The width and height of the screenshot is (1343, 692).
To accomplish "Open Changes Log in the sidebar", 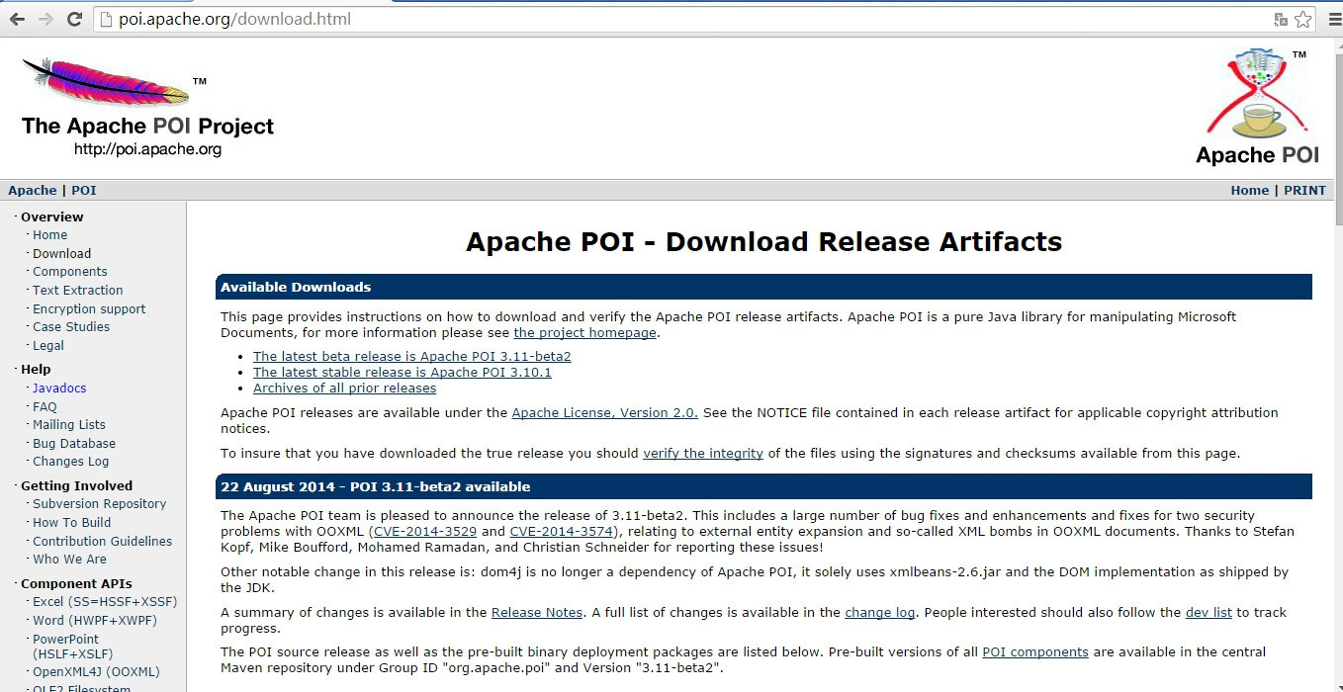I will [71, 462].
